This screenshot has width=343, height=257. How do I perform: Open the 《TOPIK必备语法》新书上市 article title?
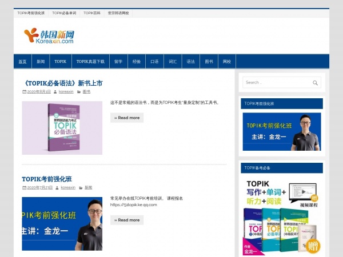click(x=62, y=83)
